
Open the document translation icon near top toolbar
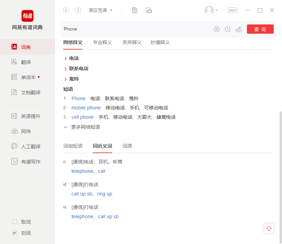point(134,10)
